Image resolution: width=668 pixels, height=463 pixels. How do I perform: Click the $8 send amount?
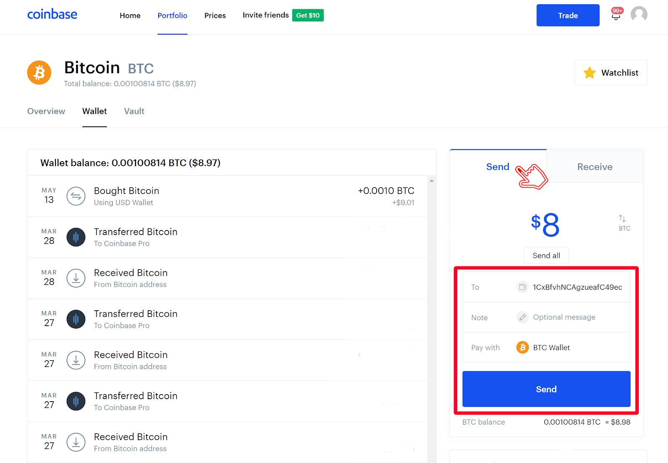tap(545, 225)
